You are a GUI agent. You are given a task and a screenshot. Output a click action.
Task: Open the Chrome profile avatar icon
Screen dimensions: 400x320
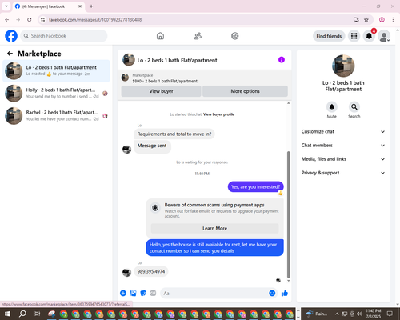[382, 20]
